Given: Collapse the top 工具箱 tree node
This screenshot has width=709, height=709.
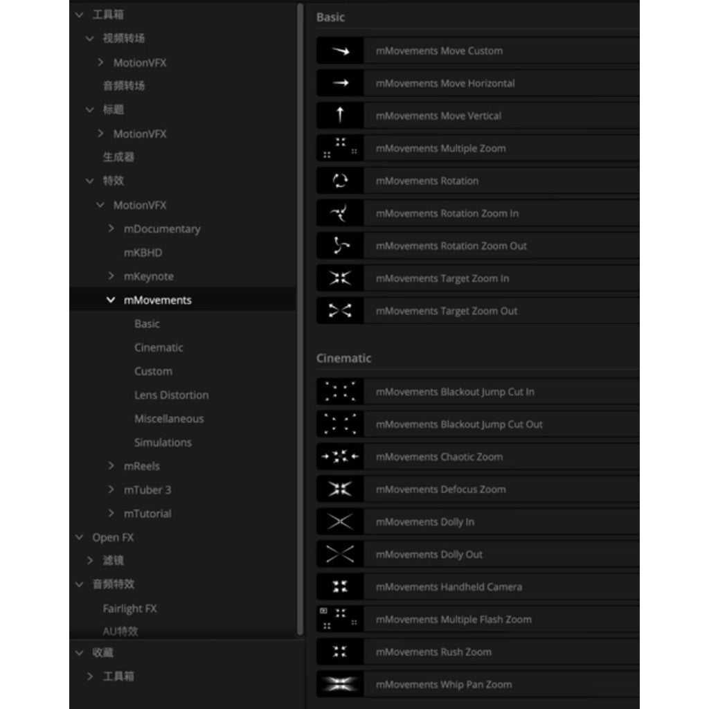Looking at the screenshot, I should (x=80, y=15).
